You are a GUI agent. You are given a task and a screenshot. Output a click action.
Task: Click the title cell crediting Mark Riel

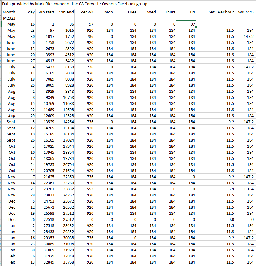pyautogui.click(x=75, y=4)
